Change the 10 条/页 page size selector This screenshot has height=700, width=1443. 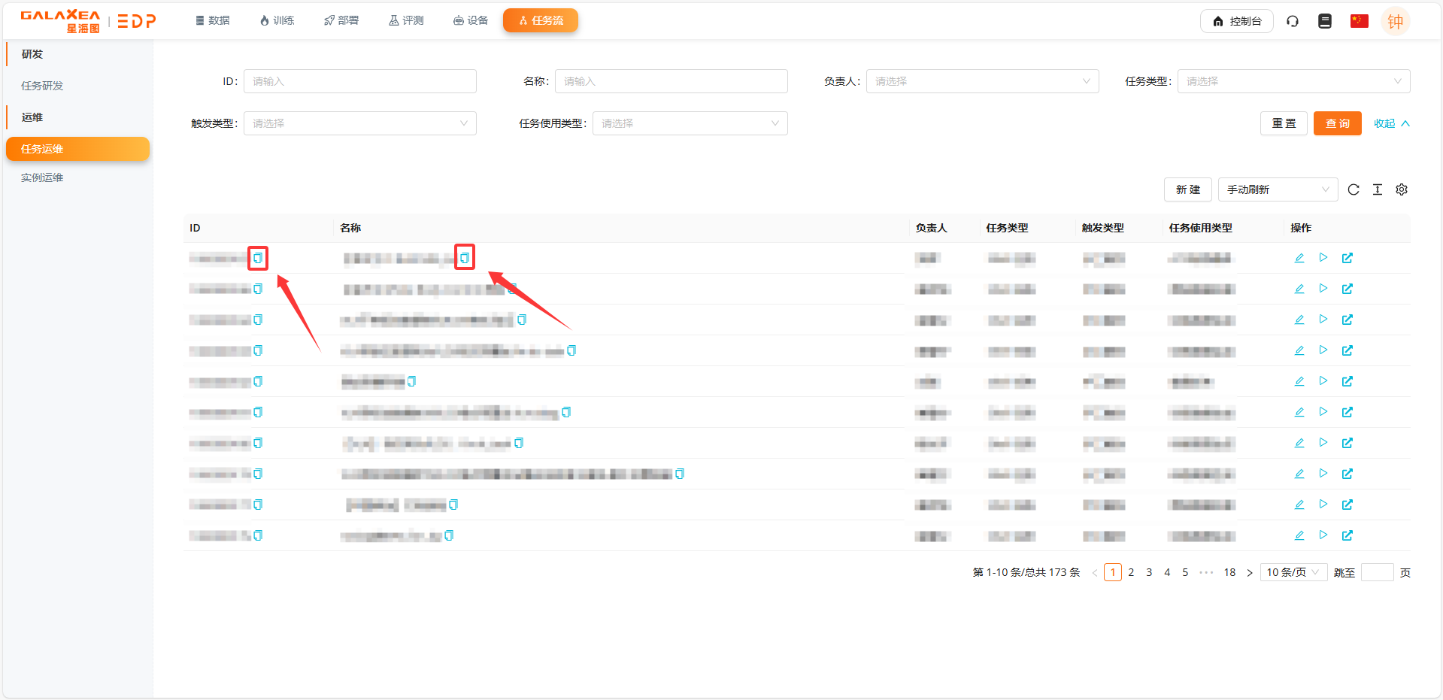(1293, 572)
